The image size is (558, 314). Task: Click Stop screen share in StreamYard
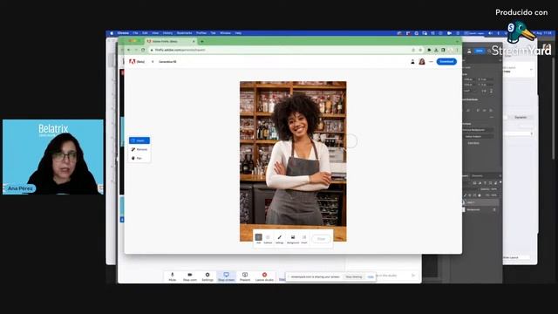point(226,276)
